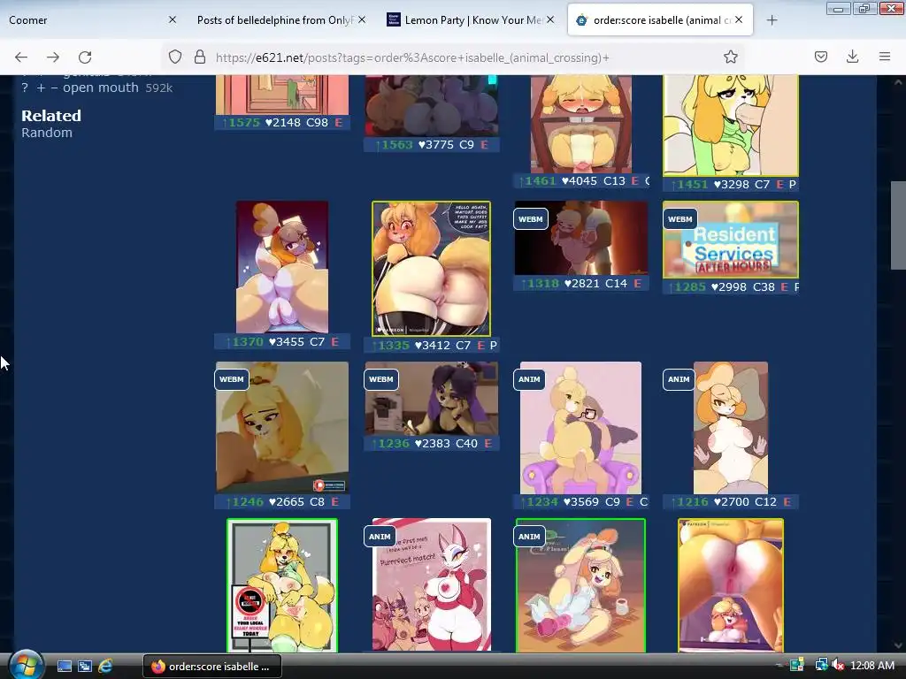906x679 pixels.
Task: Click the Firefox order:score isabelle taskbar button
Action: click(212, 667)
